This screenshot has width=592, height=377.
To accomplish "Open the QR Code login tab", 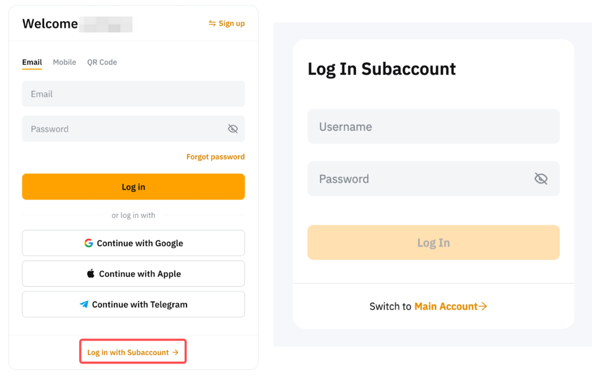I will [x=102, y=63].
